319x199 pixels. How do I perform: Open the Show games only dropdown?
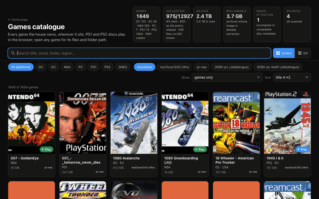(227, 77)
